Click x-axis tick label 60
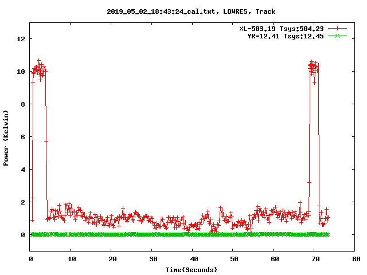The width and height of the screenshot is (367, 275). click(275, 259)
